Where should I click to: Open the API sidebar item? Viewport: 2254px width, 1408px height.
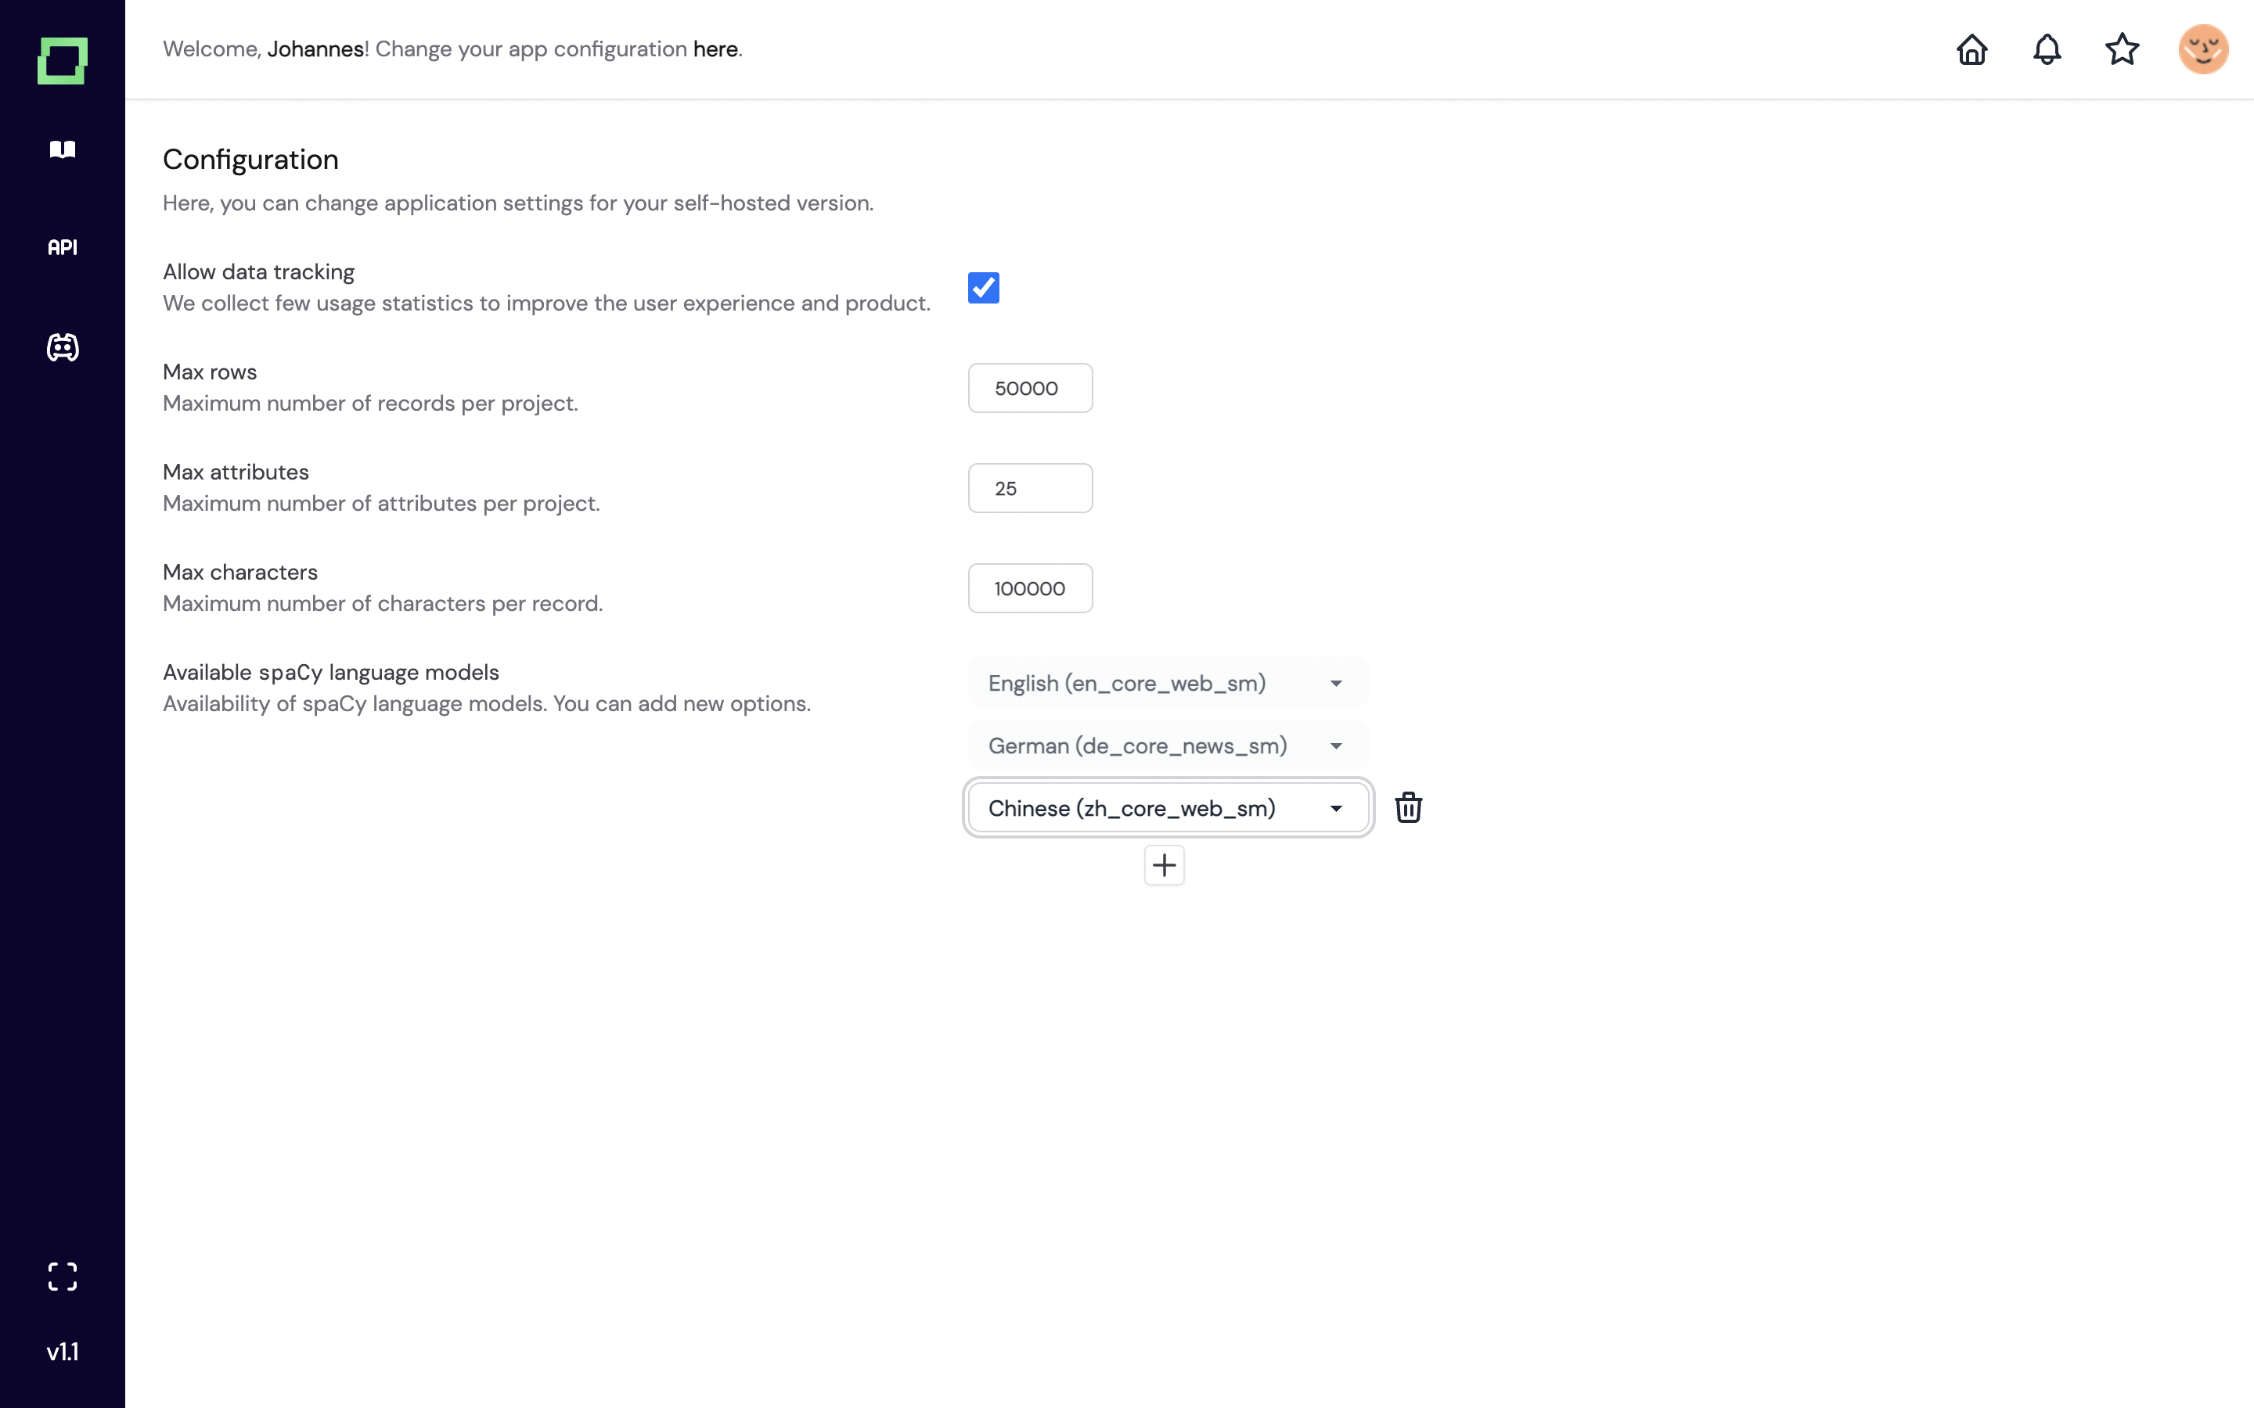click(63, 248)
